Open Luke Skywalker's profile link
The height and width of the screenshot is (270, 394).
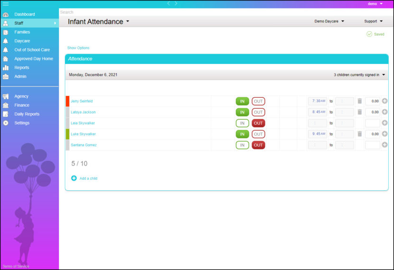[x=83, y=134]
